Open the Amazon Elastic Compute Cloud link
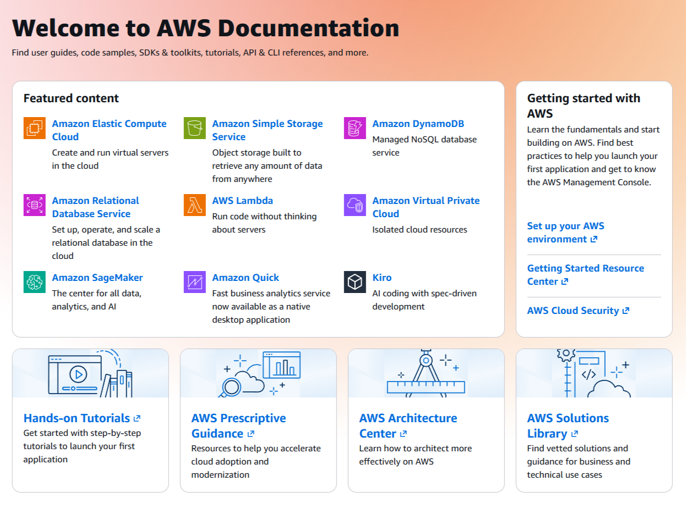 coord(109,130)
